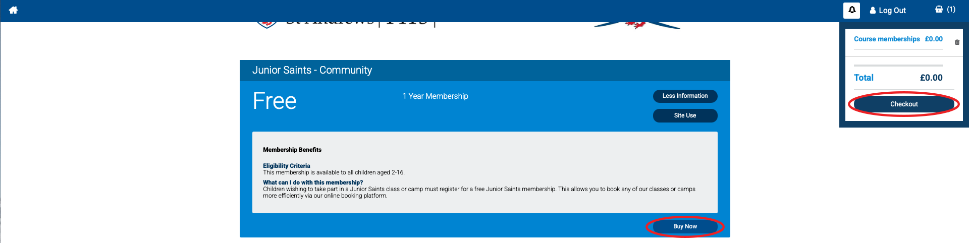Go to the home page icon
The width and height of the screenshot is (969, 243).
14,10
